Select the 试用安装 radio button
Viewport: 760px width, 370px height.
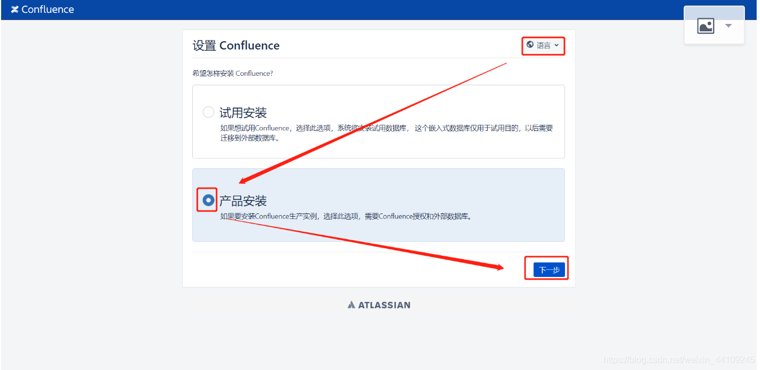click(x=208, y=113)
